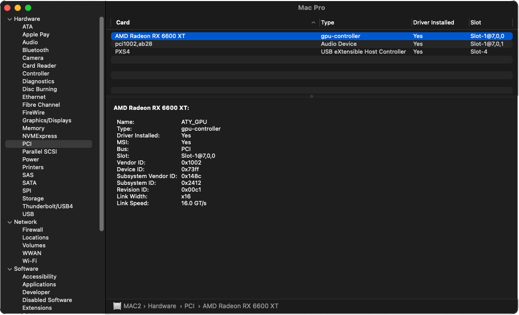Select SAS in the sidebar

coord(28,175)
